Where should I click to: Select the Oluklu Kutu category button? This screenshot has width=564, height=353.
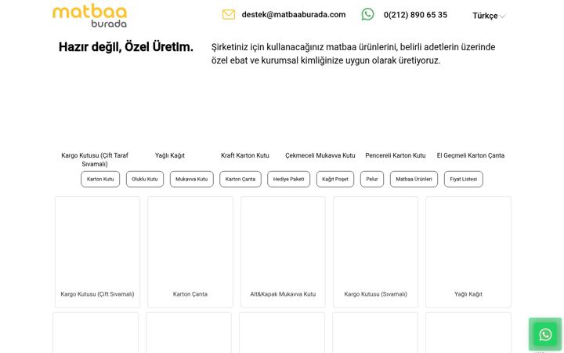145,179
